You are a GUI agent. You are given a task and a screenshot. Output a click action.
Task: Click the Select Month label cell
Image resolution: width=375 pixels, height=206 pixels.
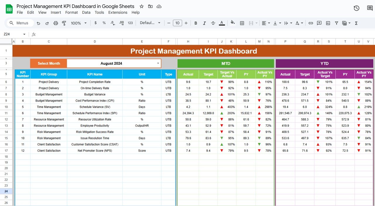[x=49, y=63]
